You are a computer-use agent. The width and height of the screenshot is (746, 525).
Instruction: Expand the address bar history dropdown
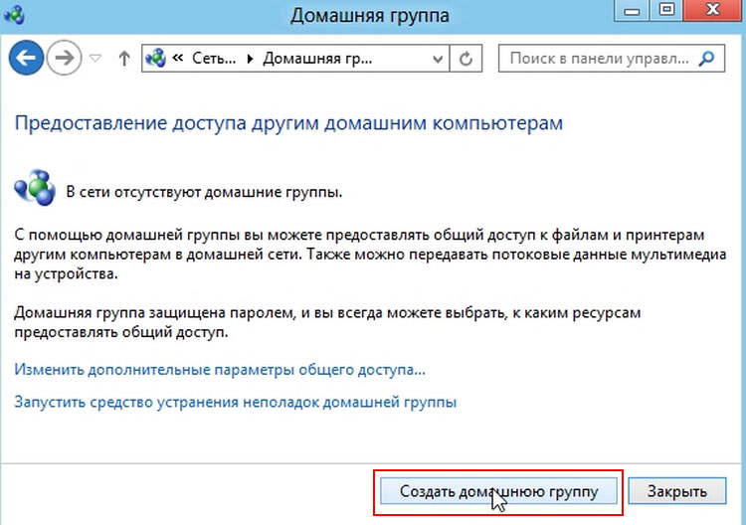[x=438, y=59]
